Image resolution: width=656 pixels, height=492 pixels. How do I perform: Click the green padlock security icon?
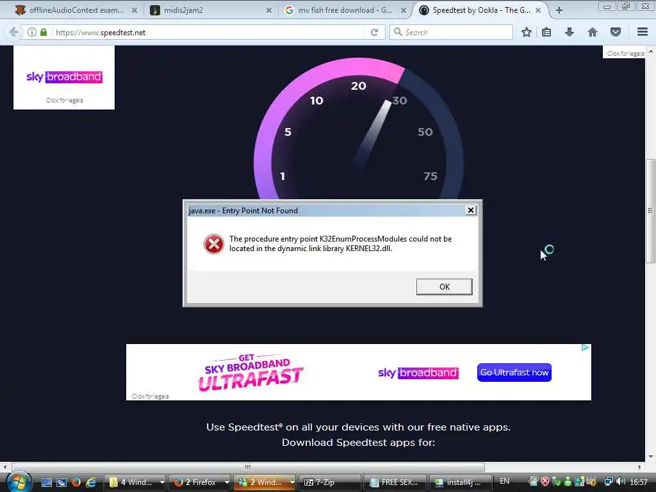tap(44, 32)
